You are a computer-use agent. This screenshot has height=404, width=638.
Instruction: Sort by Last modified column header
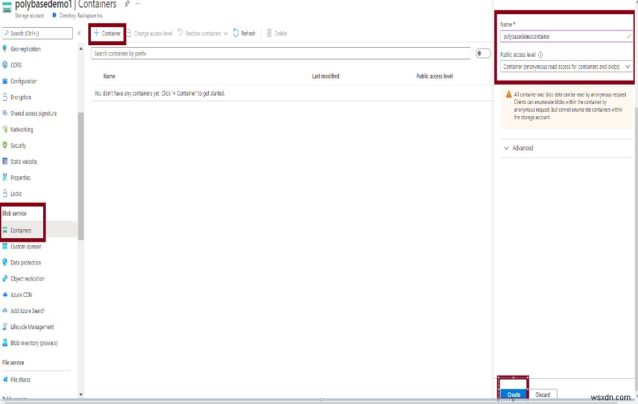pyautogui.click(x=325, y=76)
